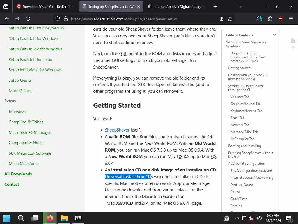The width and height of the screenshot is (298, 224).
Task: Open the blue circular toolbar icon
Action: (259, 19)
